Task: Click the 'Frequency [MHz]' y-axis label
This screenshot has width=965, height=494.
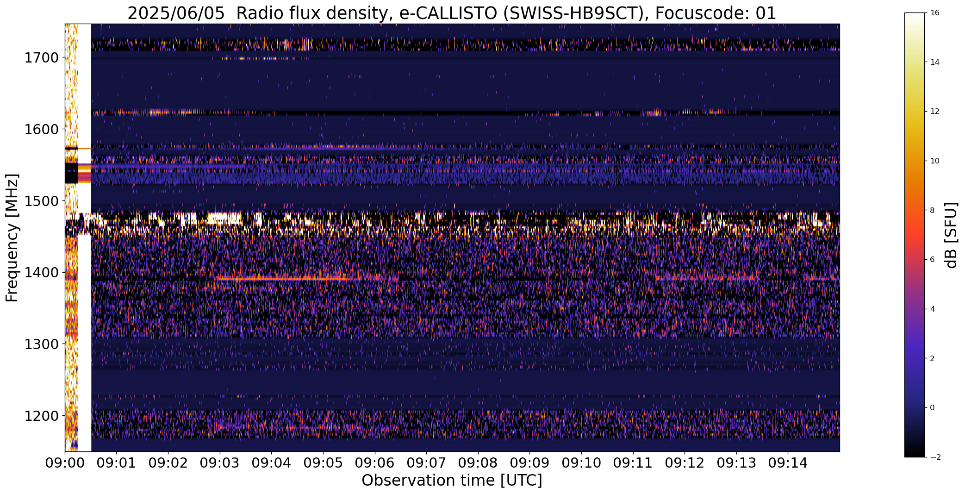Action: (x=12, y=238)
